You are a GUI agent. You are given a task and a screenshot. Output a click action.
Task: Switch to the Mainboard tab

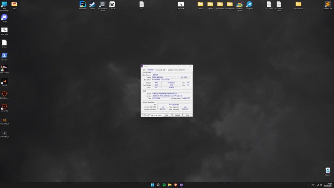(x=151, y=70)
